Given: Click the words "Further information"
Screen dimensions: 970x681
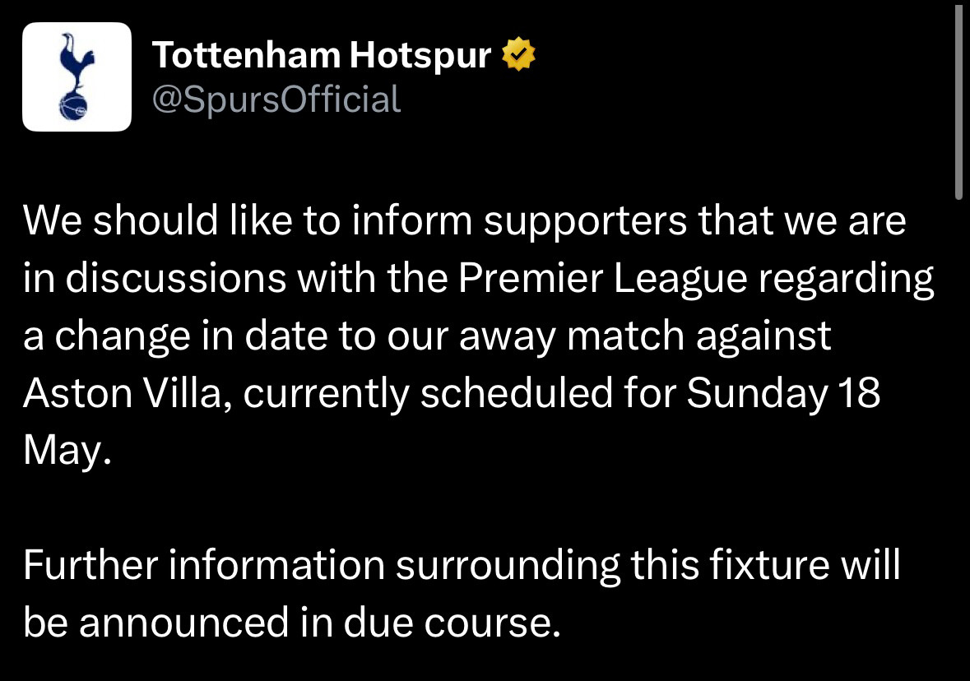Looking at the screenshot, I should [204, 564].
